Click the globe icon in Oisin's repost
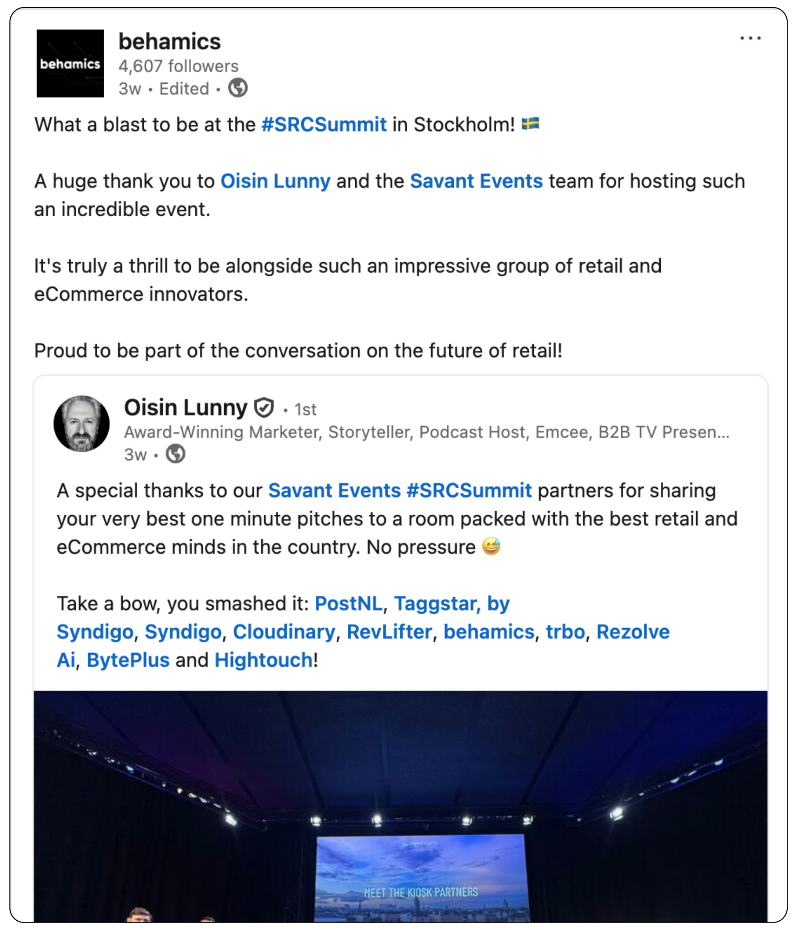This screenshot has height=930, width=797. click(x=176, y=454)
